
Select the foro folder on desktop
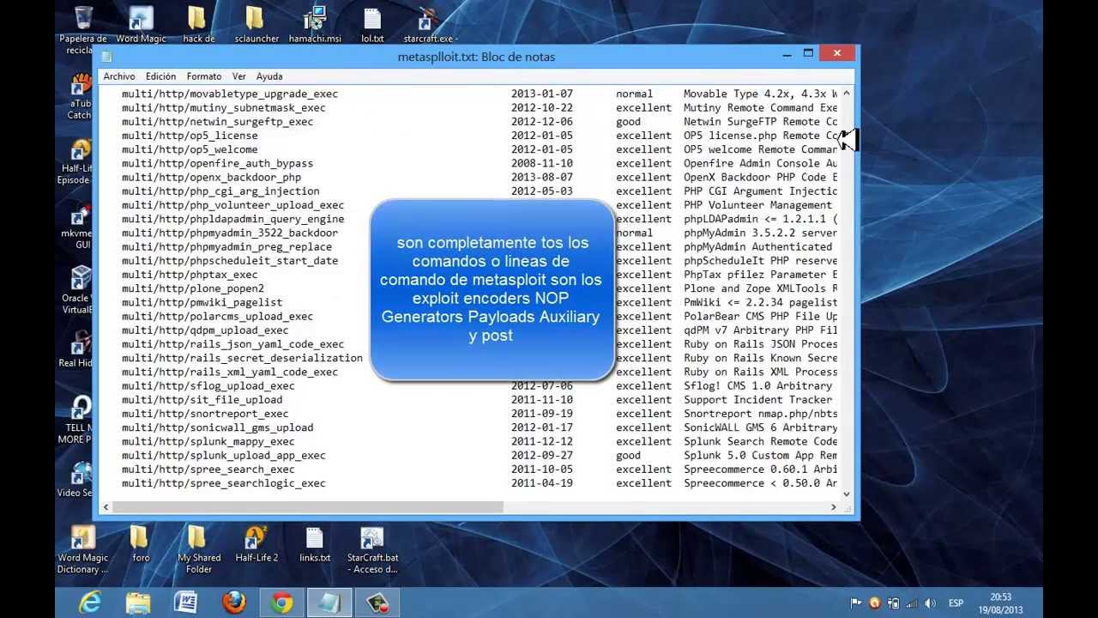[x=141, y=544]
